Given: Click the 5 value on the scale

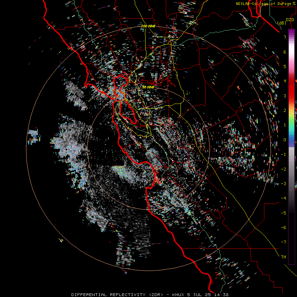Looking at the screenshot, I should 285,66.
